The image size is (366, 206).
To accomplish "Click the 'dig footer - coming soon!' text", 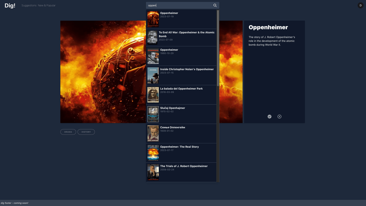I will coord(15,203).
